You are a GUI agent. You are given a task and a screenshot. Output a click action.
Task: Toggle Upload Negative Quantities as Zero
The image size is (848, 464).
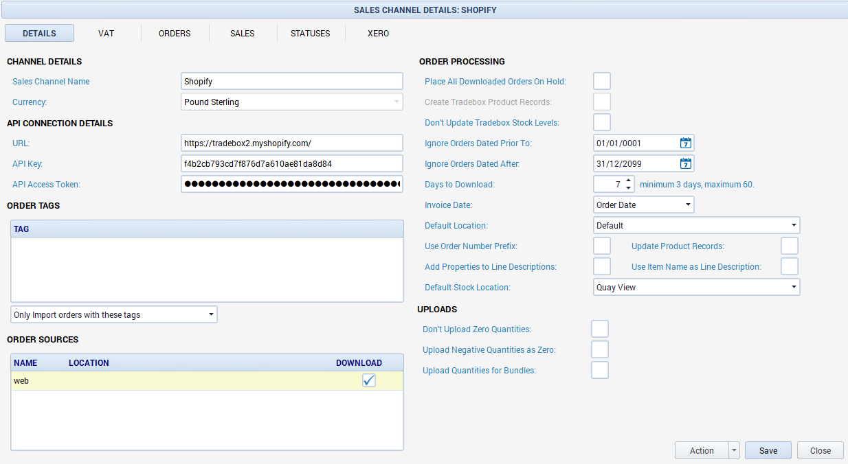click(x=600, y=349)
